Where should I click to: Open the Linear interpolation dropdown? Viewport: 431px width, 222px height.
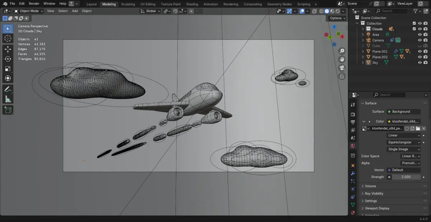(404, 136)
